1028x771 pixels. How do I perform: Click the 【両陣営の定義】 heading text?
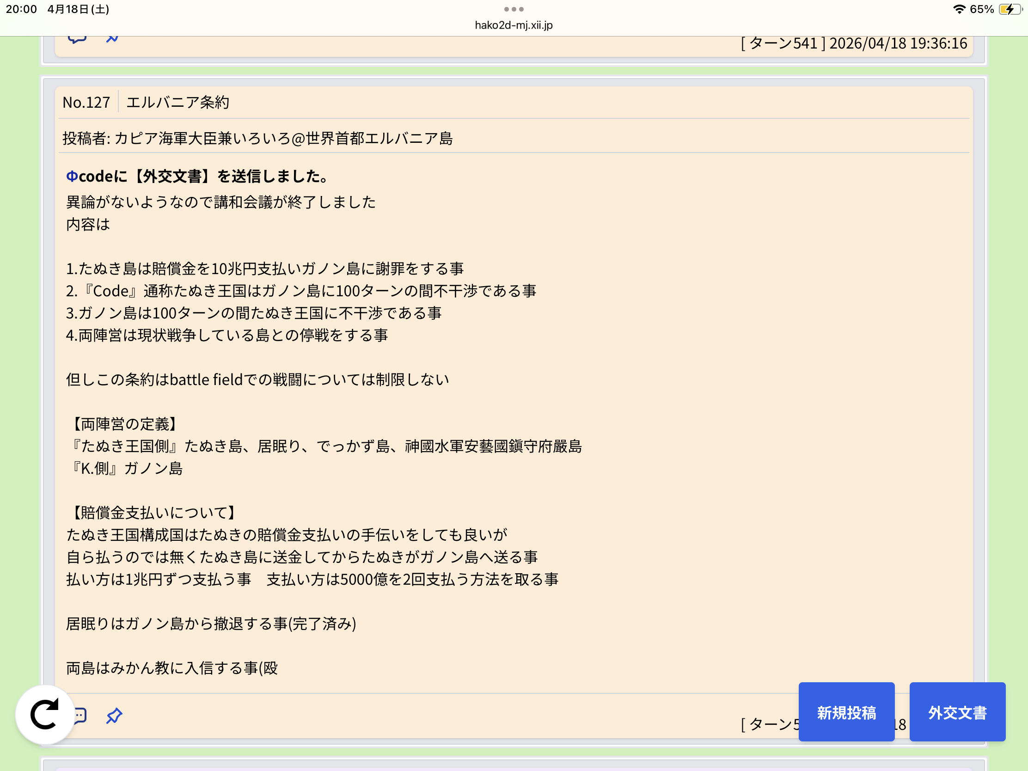point(124,424)
